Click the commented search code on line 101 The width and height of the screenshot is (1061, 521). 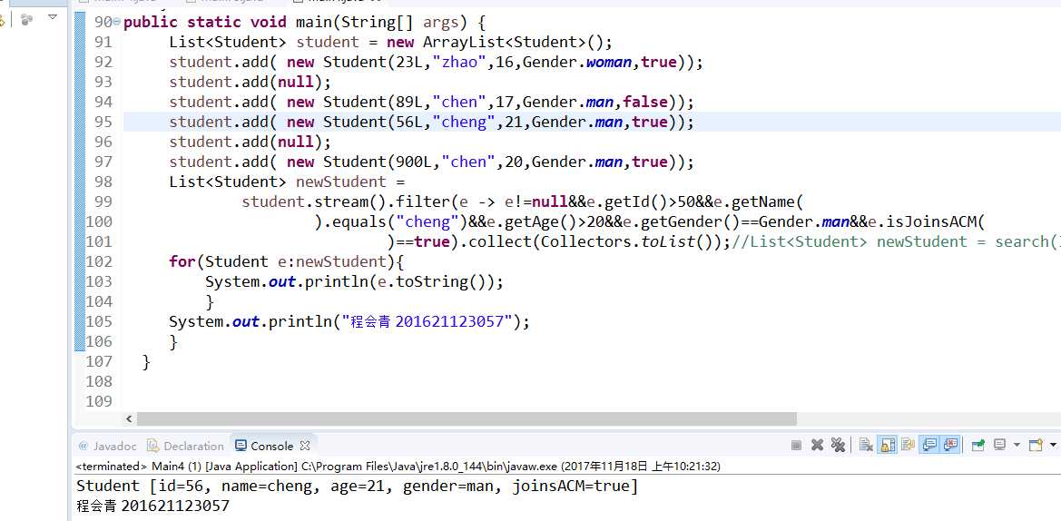(896, 241)
